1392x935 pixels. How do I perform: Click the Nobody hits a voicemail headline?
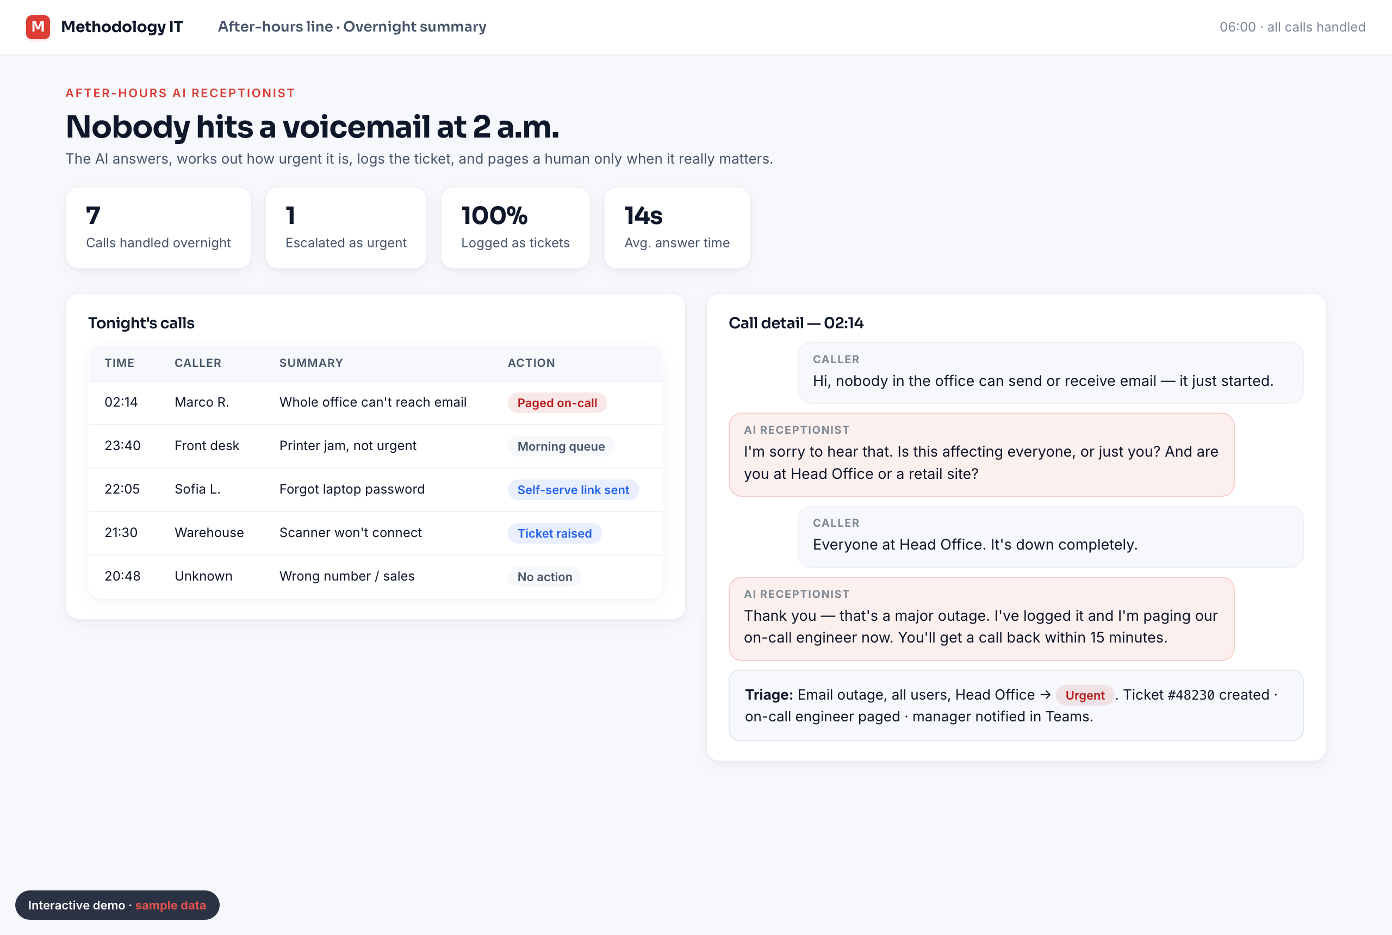(313, 127)
